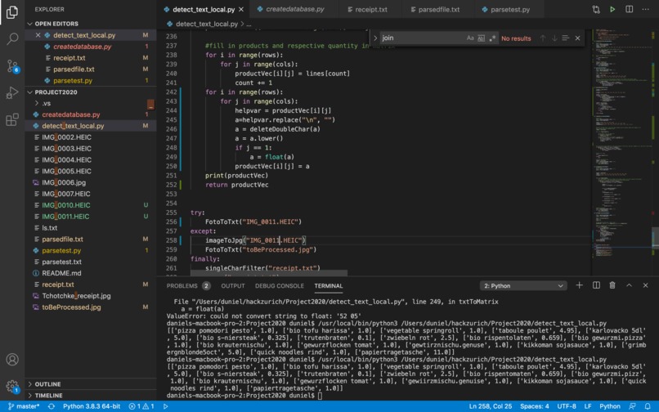Switch to the OUTPUT tab

click(233, 286)
